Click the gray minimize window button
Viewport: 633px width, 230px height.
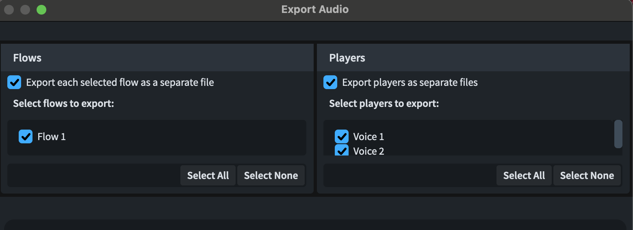[x=25, y=9]
